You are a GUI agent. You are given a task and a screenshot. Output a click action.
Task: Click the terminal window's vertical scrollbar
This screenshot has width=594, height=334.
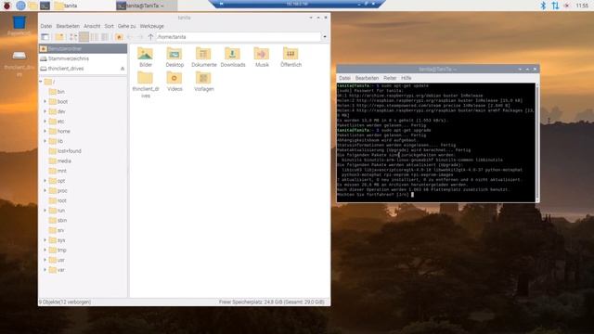537,142
